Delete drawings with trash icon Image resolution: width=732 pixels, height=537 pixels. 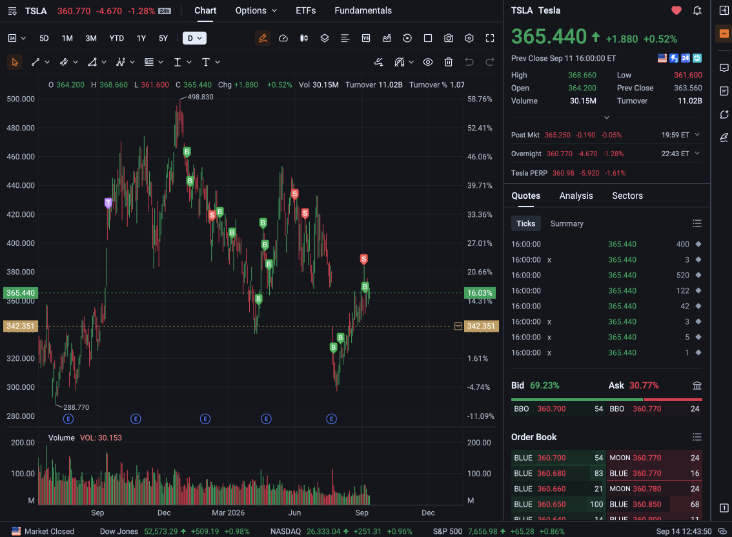pos(449,62)
